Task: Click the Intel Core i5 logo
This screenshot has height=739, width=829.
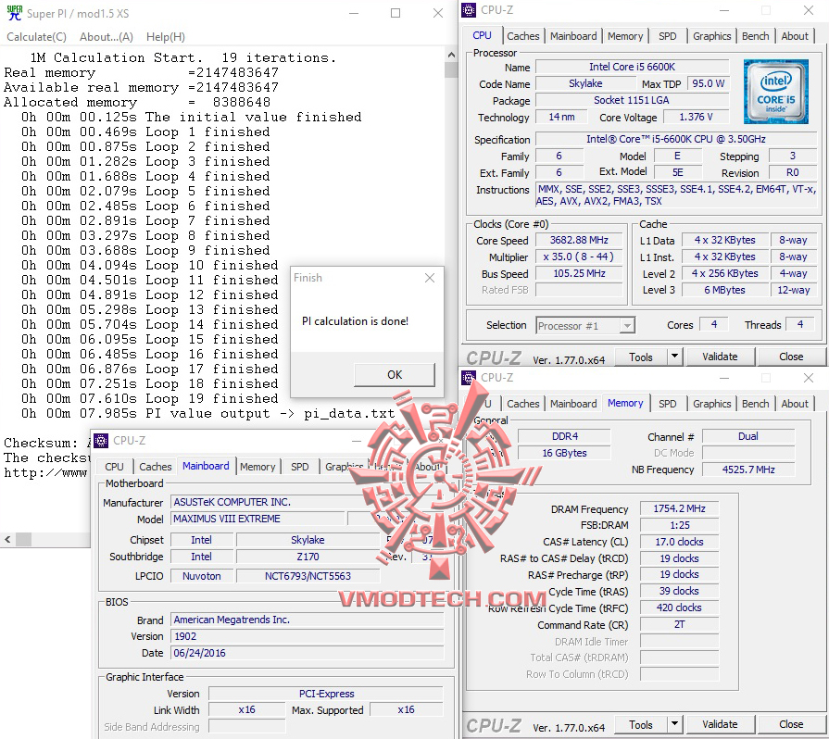Action: pyautogui.click(x=775, y=92)
